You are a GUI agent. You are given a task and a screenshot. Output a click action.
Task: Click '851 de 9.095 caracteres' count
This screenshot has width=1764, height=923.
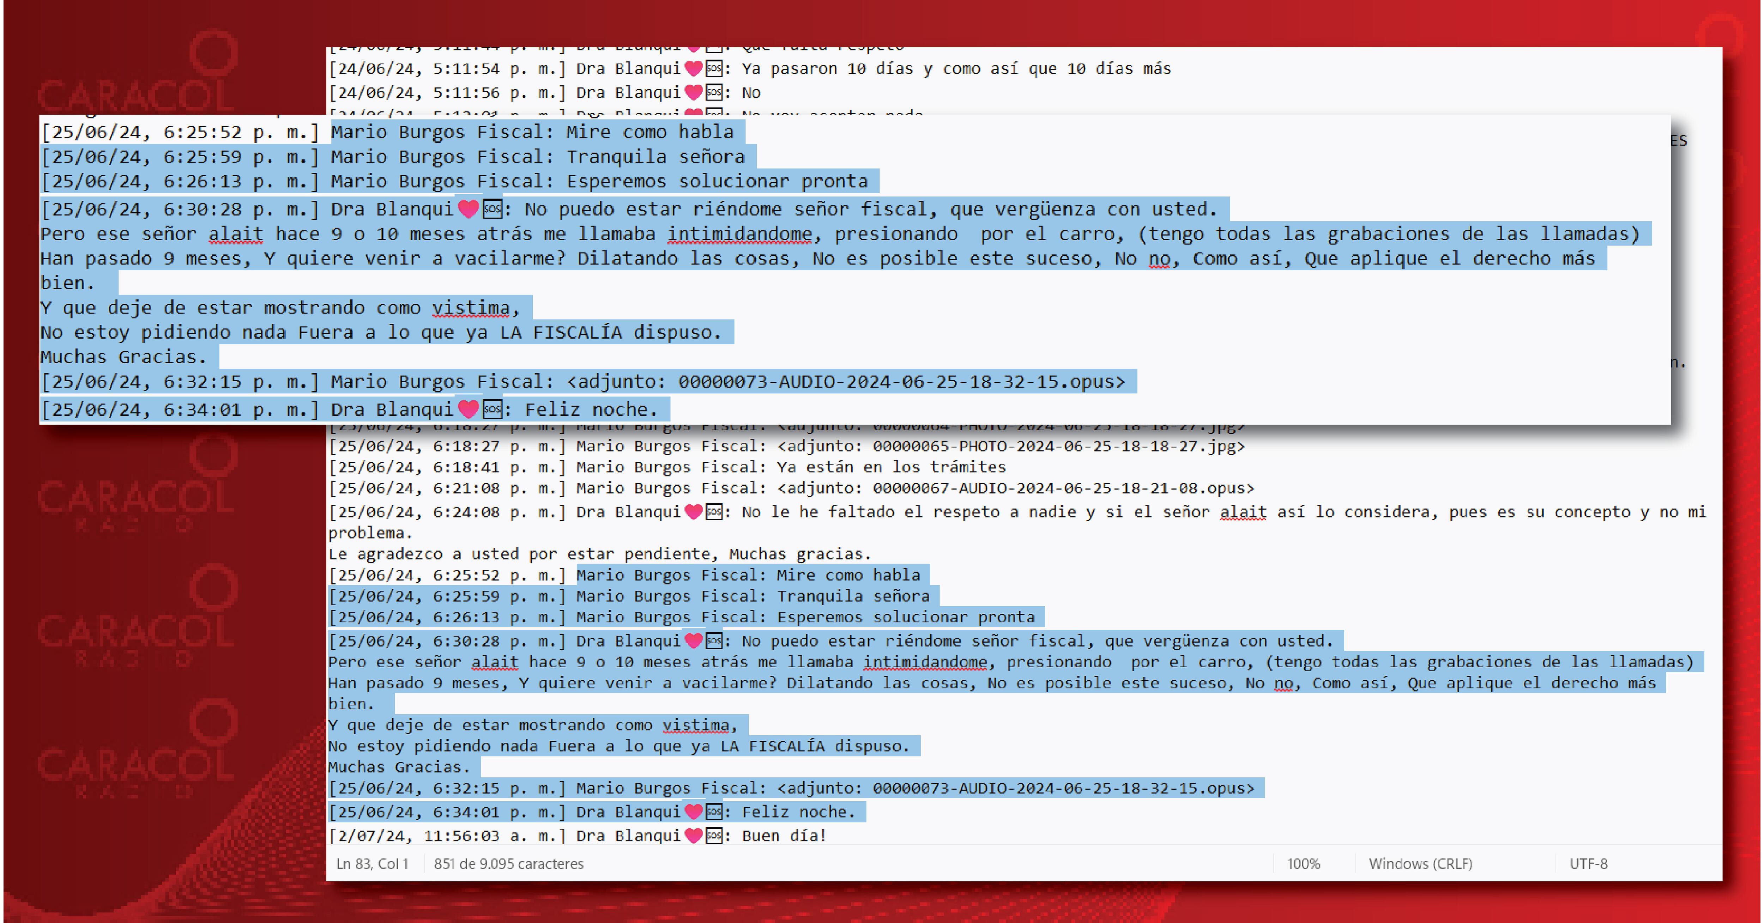tap(508, 863)
